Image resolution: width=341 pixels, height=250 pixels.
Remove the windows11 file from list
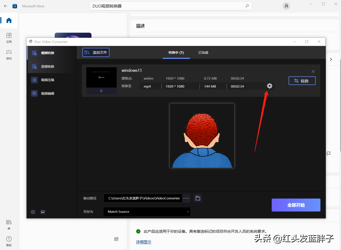click(313, 72)
